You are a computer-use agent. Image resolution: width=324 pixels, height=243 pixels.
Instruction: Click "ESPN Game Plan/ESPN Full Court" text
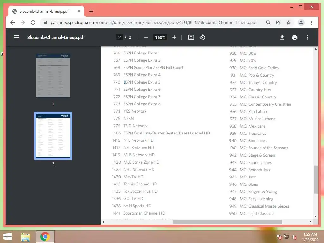pos(153,68)
